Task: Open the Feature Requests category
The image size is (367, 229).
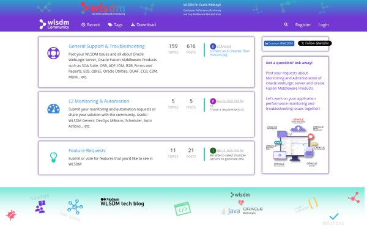Action: [87, 150]
